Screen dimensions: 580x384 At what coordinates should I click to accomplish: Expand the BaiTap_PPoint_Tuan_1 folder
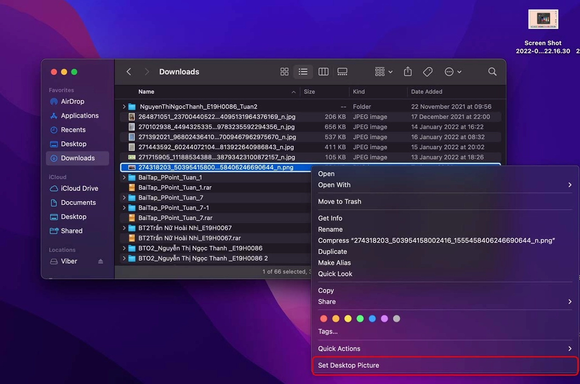pos(124,177)
